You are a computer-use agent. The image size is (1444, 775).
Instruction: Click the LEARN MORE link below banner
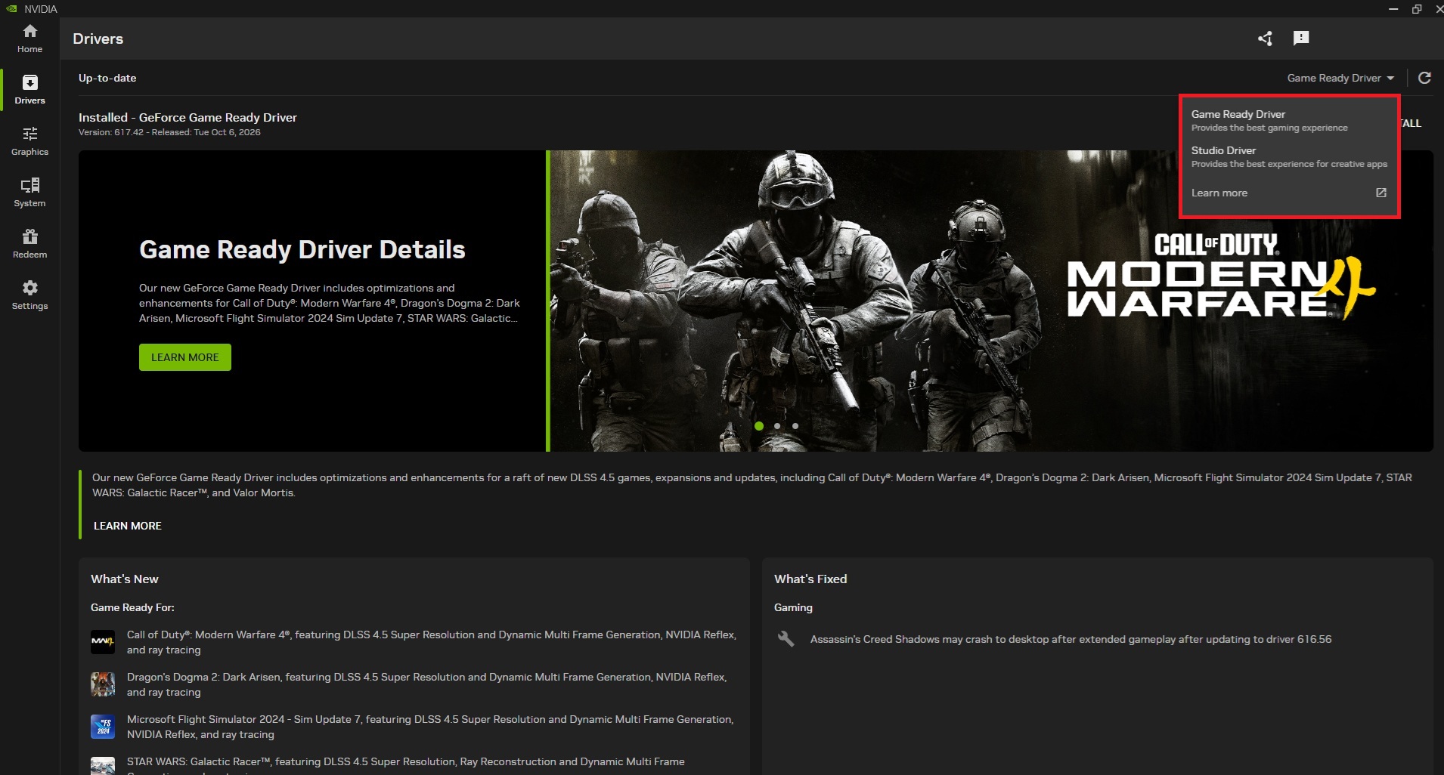[x=127, y=526]
